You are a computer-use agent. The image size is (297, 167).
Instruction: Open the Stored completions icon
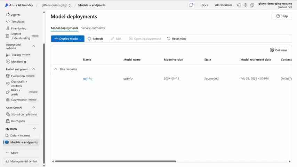pyautogui.click(x=8, y=114)
